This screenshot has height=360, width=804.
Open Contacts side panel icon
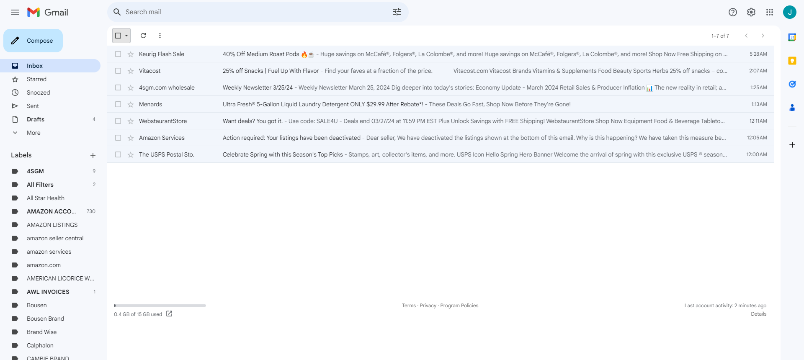792,108
